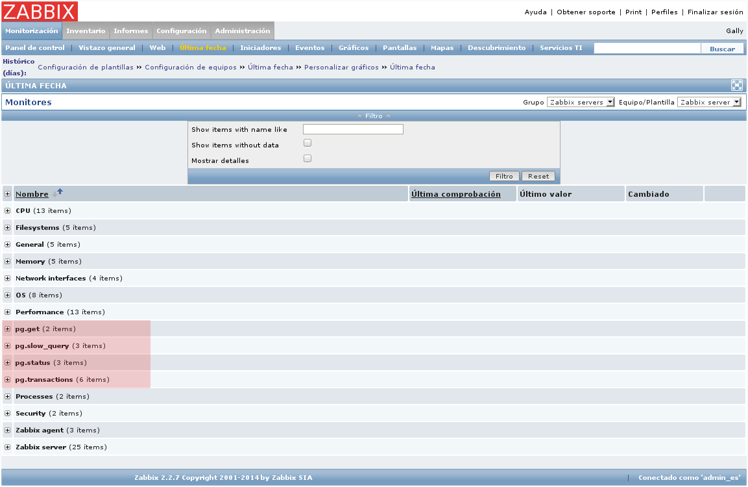Viewport: 748px width, 487px height.
Task: Click the Último valor column header
Action: tap(546, 194)
